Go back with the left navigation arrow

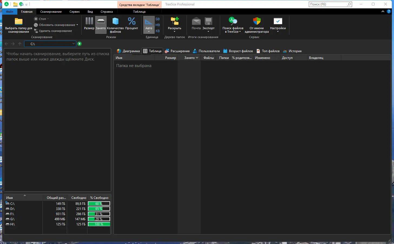[6, 44]
